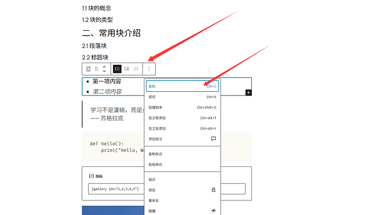Choose 组合 (Group) menu item
The image size is (373, 215).
[x=183, y=179]
